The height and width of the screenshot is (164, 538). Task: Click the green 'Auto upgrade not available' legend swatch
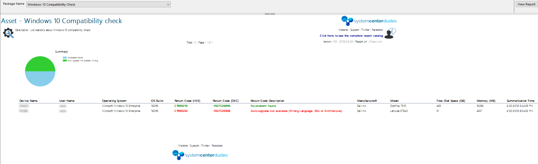coord(65,61)
